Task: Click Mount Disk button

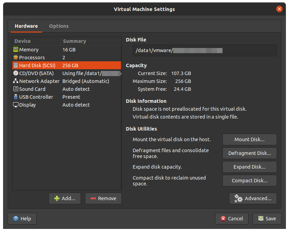Action: [250, 139]
